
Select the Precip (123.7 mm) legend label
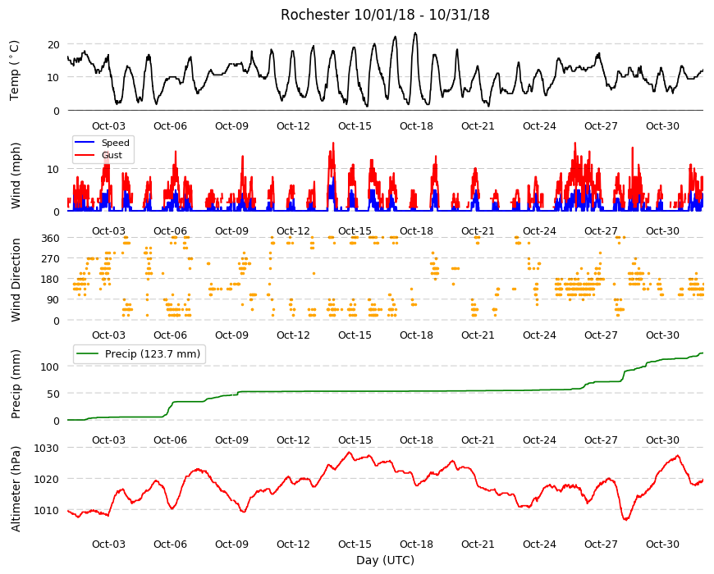pos(153,354)
